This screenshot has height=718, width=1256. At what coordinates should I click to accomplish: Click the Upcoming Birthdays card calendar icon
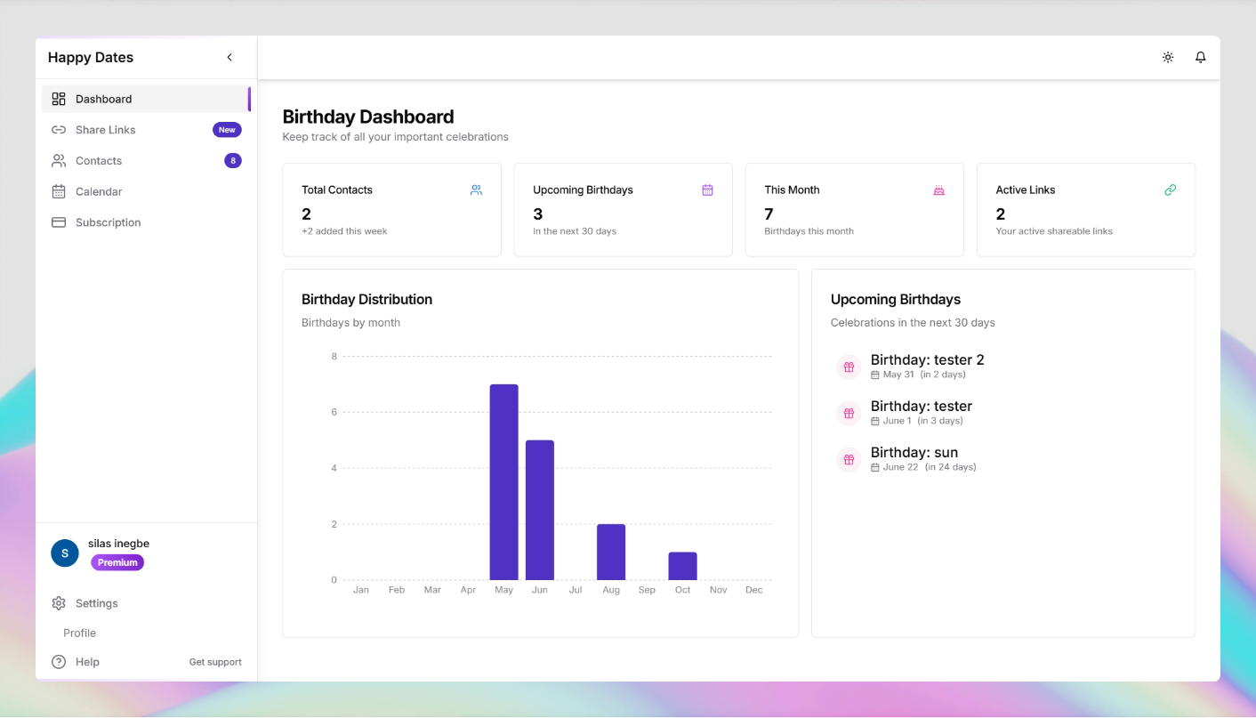(x=707, y=190)
